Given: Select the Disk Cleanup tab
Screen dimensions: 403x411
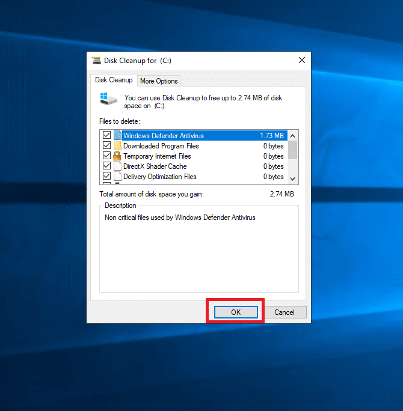Looking at the screenshot, I should click(x=114, y=80).
